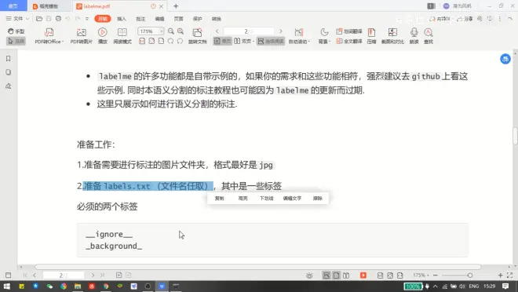Click the 分享 share button
Viewport: 518px width, 292px height.
tap(465, 19)
